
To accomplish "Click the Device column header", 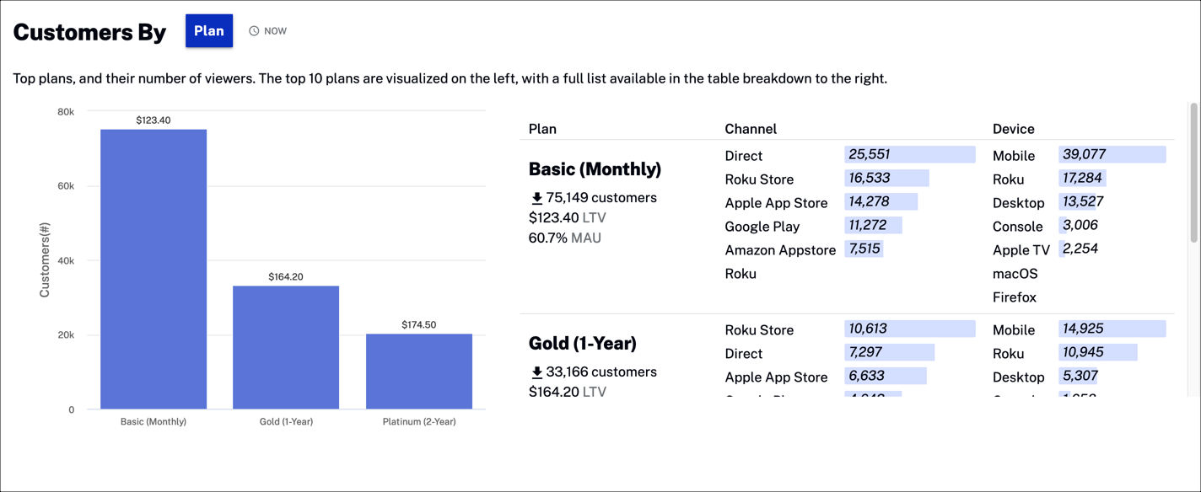I will 1013,129.
